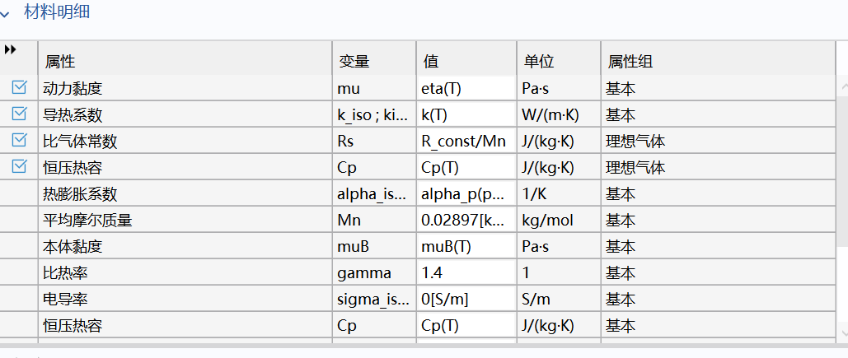This screenshot has width=848, height=358.
Task: Click the R_const/Mn value field
Action: [466, 142]
